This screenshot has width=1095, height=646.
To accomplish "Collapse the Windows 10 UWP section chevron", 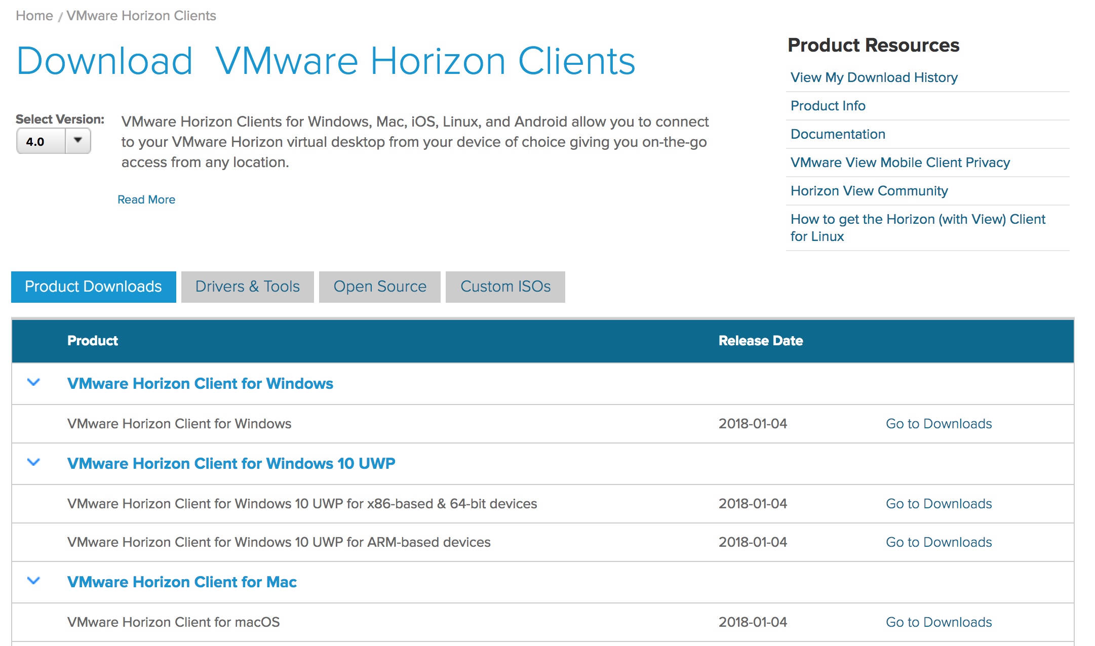I will point(33,463).
